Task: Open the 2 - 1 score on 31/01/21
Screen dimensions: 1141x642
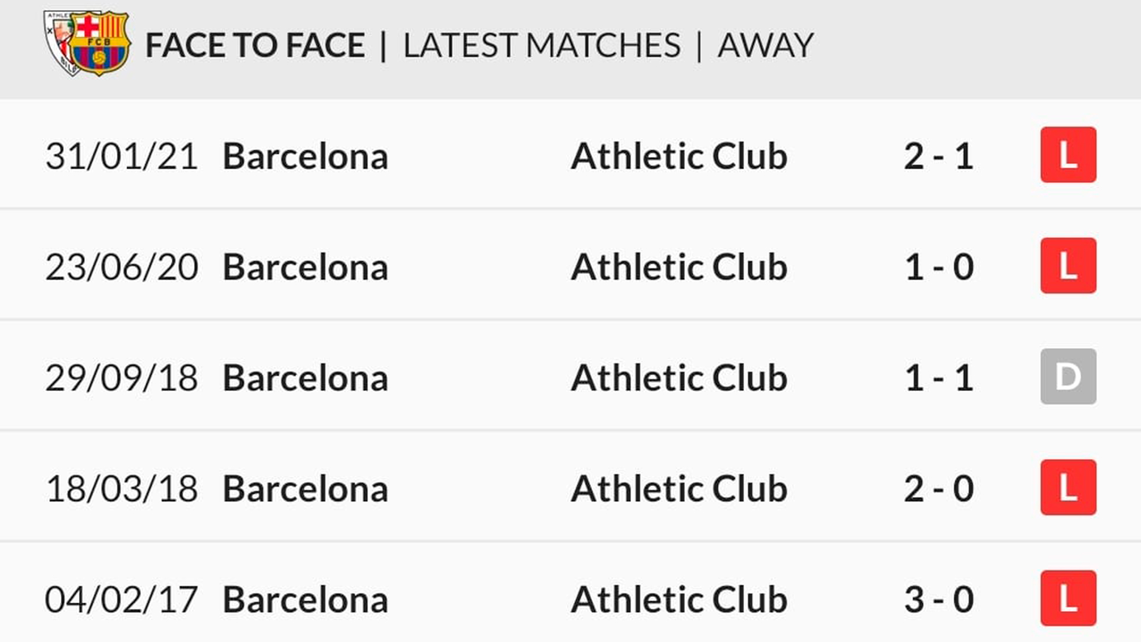Action: click(x=938, y=156)
